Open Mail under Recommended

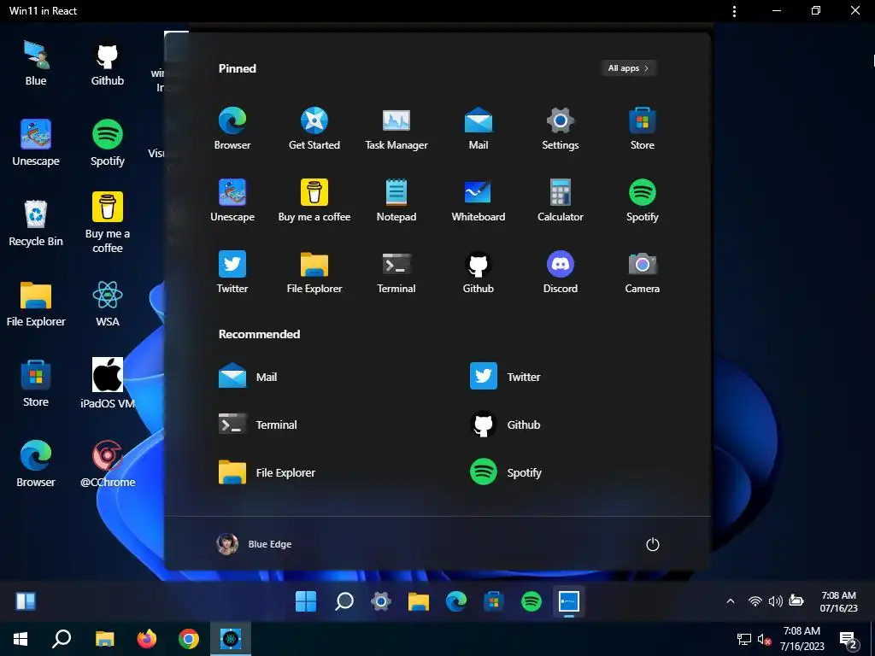248,377
